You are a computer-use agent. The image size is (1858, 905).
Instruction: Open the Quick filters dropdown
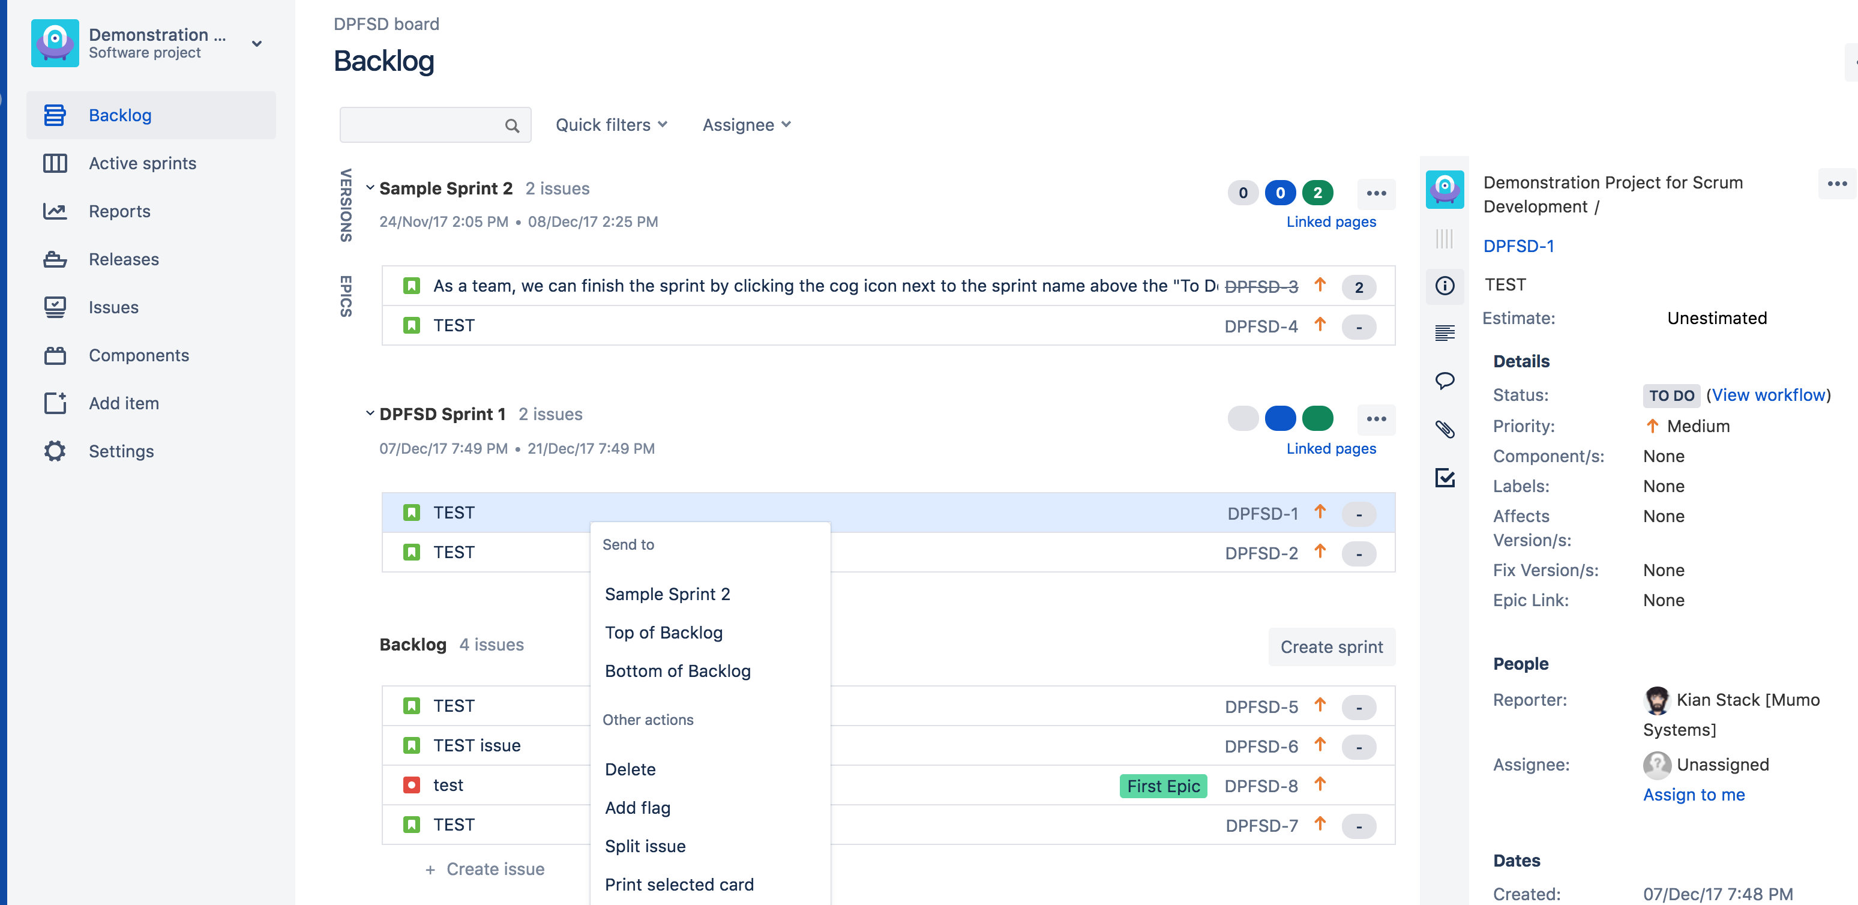point(611,125)
